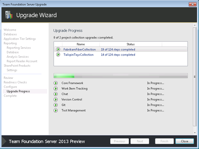The image size is (199, 149).
Task: Close the Team Foundation Server Upgrade window
Action: [192, 4]
